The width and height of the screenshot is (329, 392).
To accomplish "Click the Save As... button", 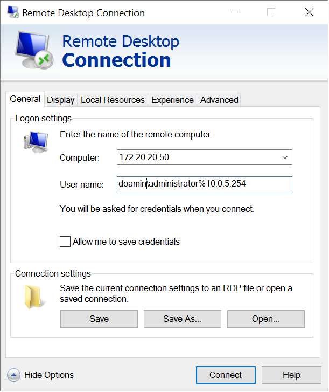I will (x=182, y=319).
